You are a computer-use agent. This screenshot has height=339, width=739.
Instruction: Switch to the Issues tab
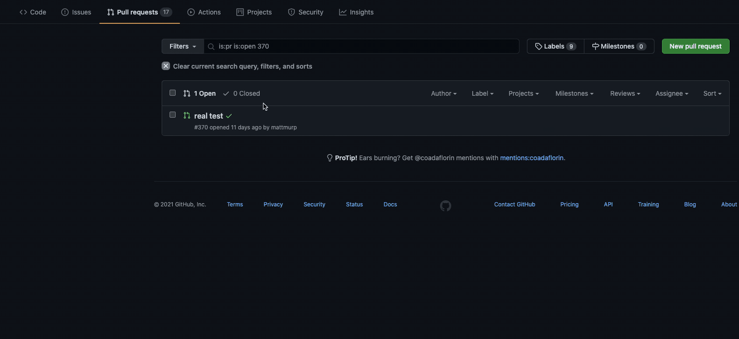pyautogui.click(x=76, y=12)
